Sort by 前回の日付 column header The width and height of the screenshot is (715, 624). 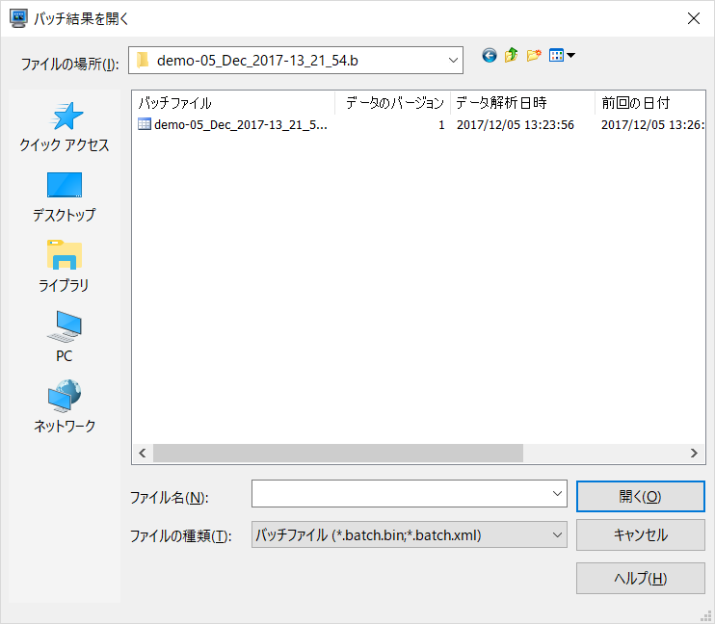click(x=649, y=103)
